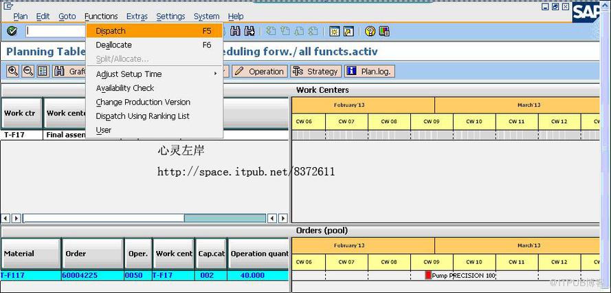Click the Customize Local Layout icon
Screen dimensions: 611x293
384,31
